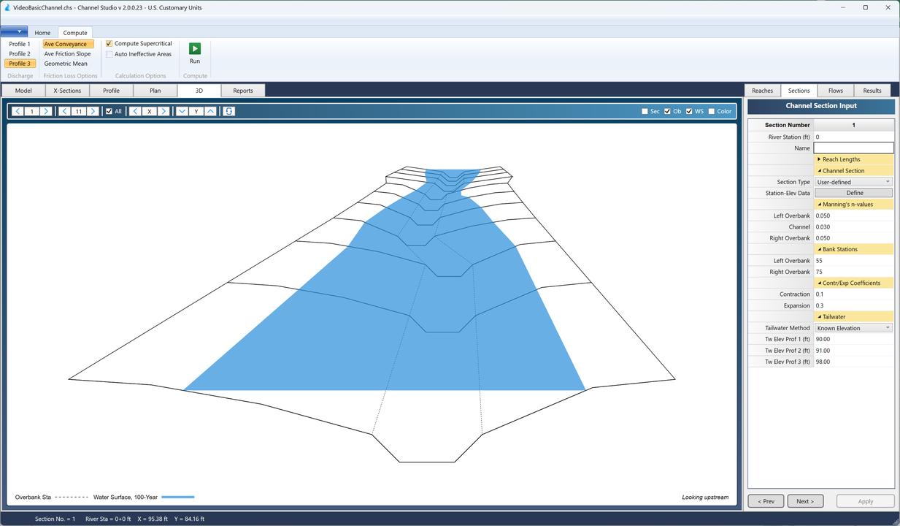Click the previous section arrow icon
Screen dimensions: 900x526
[x=17, y=111]
